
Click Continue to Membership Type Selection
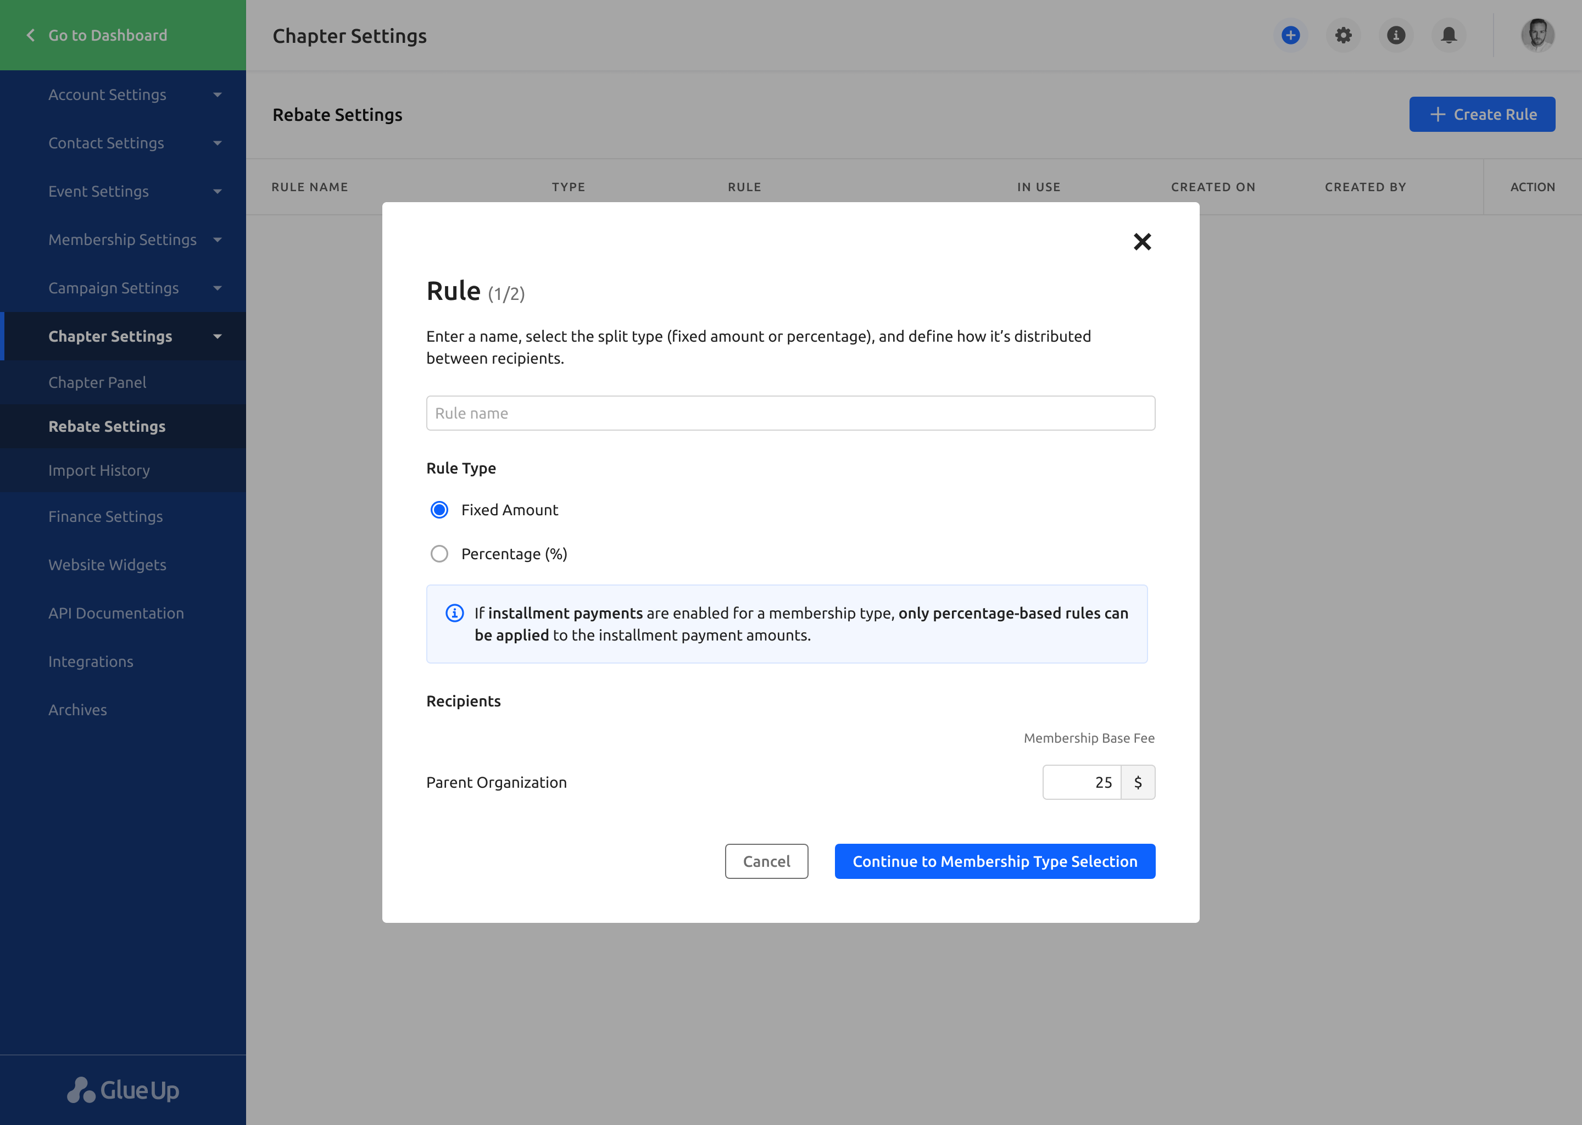point(995,861)
